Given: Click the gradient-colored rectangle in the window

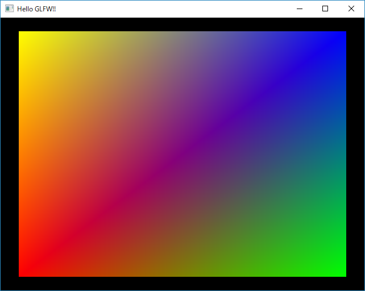Looking at the screenshot, I should click(x=182, y=154).
